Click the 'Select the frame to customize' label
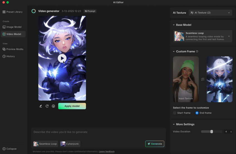 coord(191,108)
